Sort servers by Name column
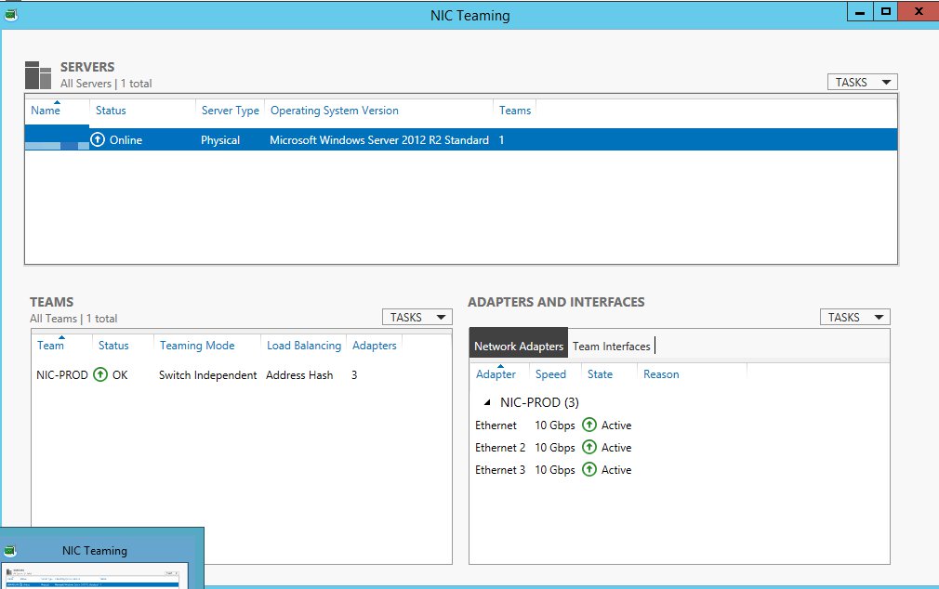 pos(46,111)
